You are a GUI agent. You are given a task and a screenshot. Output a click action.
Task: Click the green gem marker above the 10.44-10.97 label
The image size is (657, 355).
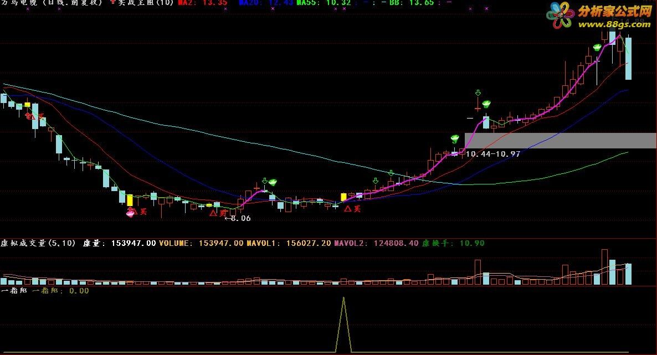click(x=455, y=138)
